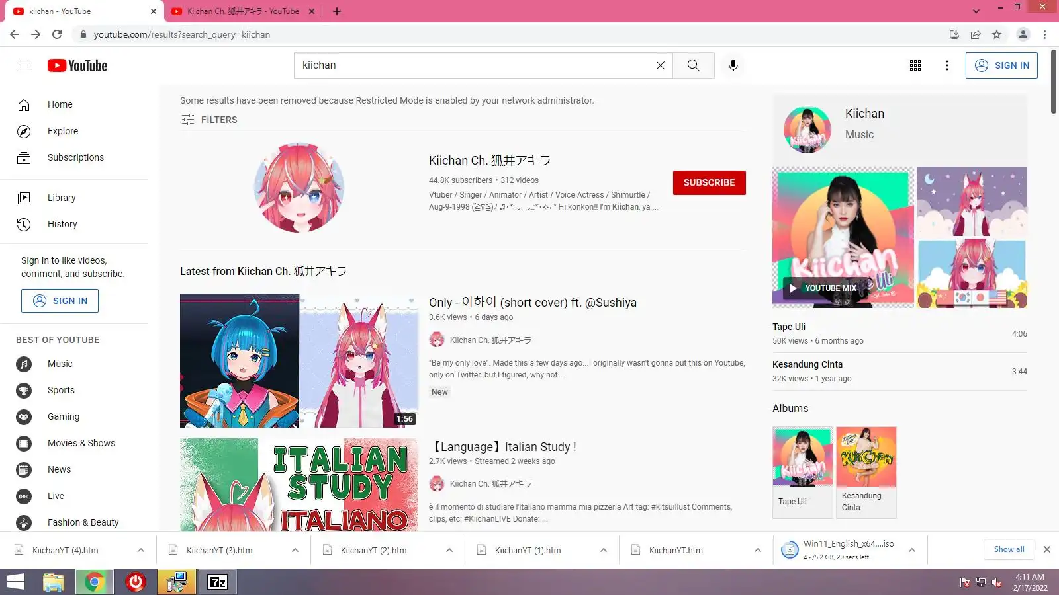Open a new browser tab

point(336,11)
